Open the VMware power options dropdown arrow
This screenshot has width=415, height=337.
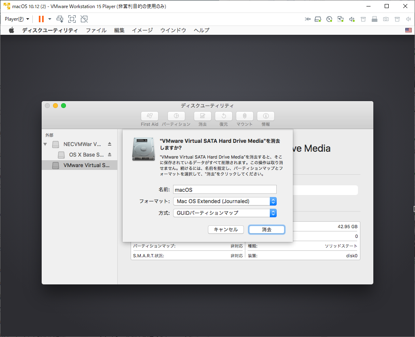(49, 19)
